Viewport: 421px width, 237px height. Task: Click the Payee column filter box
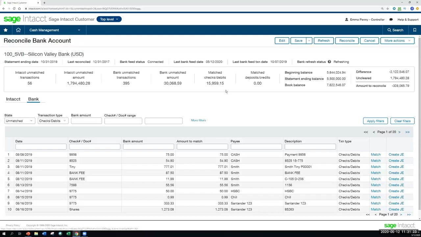256,147
